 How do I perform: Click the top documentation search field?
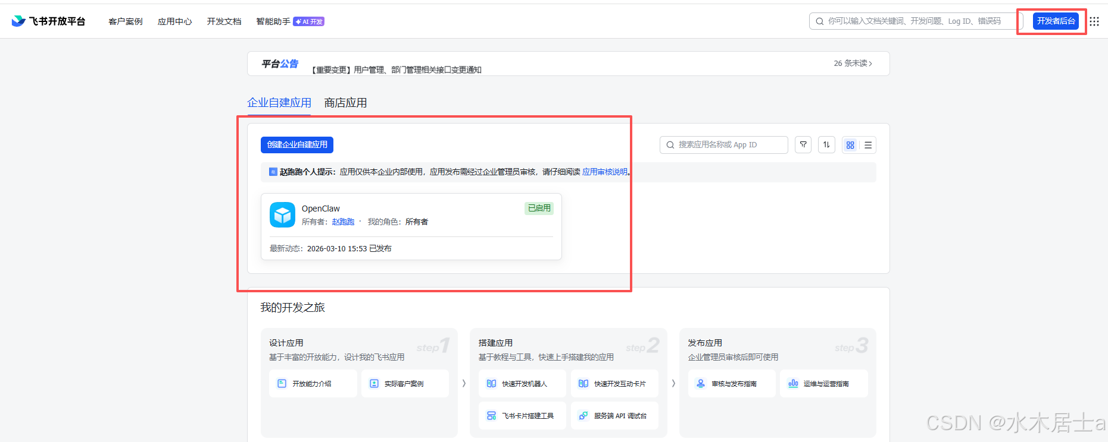pyautogui.click(x=916, y=21)
